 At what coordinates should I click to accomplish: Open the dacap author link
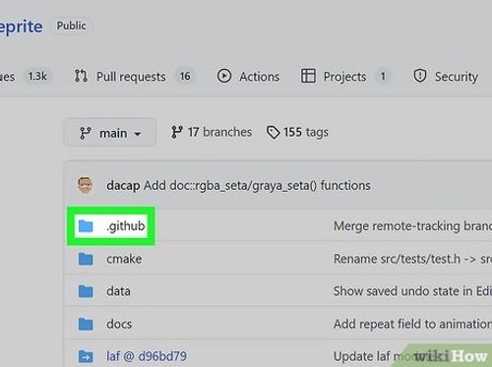pos(123,186)
